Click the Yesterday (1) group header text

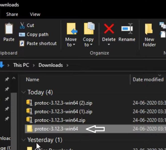pyautogui.click(x=45, y=140)
